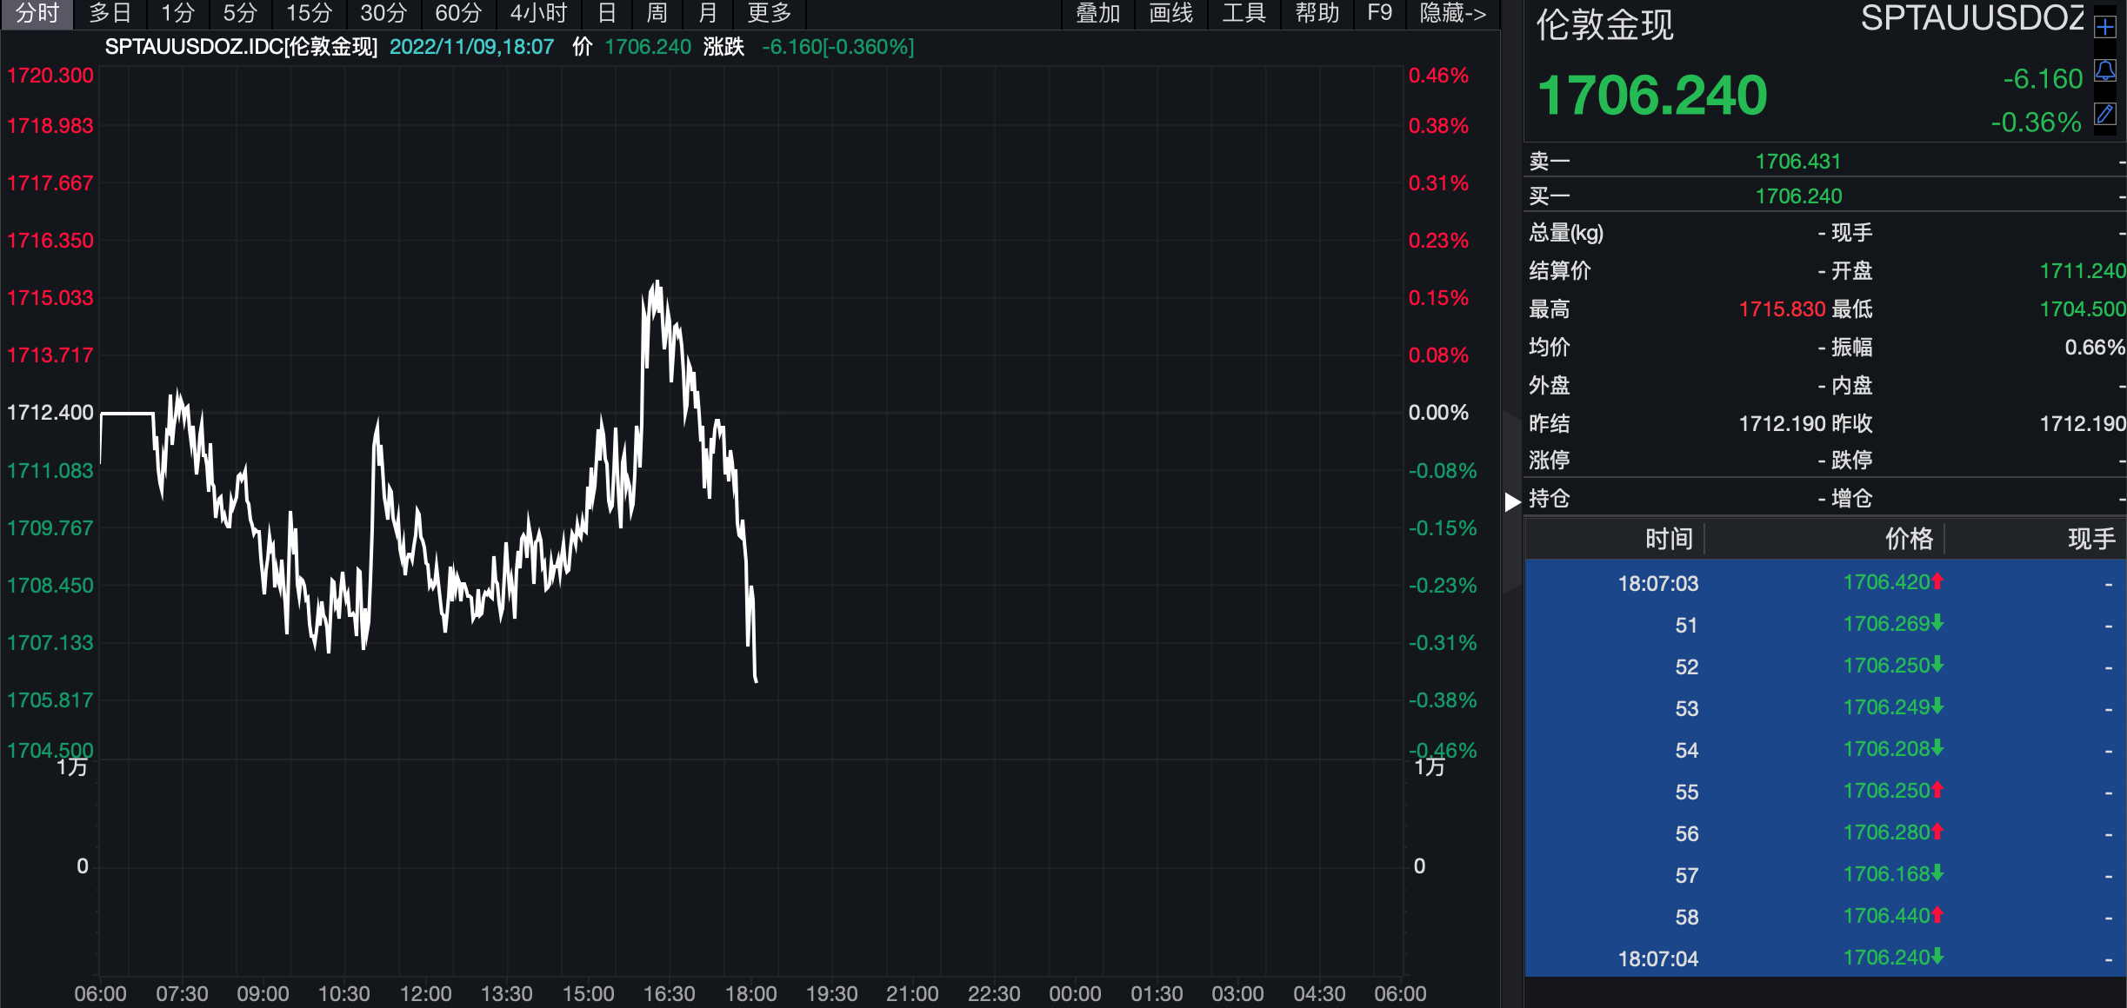Select the 分时 intraday tab
The height and width of the screenshot is (1008, 2127).
coord(37,13)
